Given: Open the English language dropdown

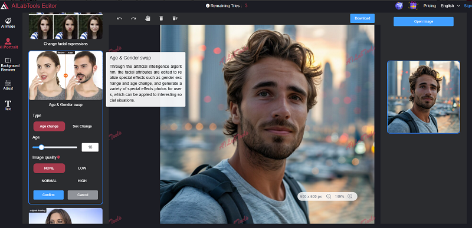Looking at the screenshot, I should tap(450, 6).
